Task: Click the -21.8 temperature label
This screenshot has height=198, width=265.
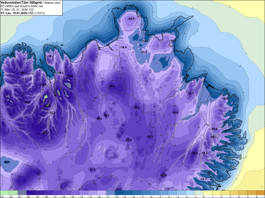Action: coord(164,175)
